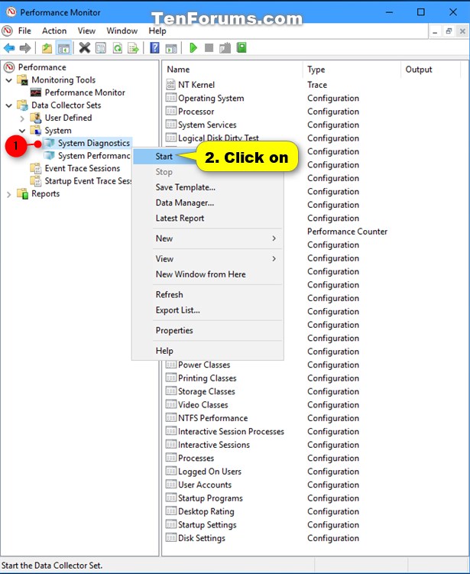Click the Reports folder icon in tree
470x574 pixels.
click(x=23, y=193)
